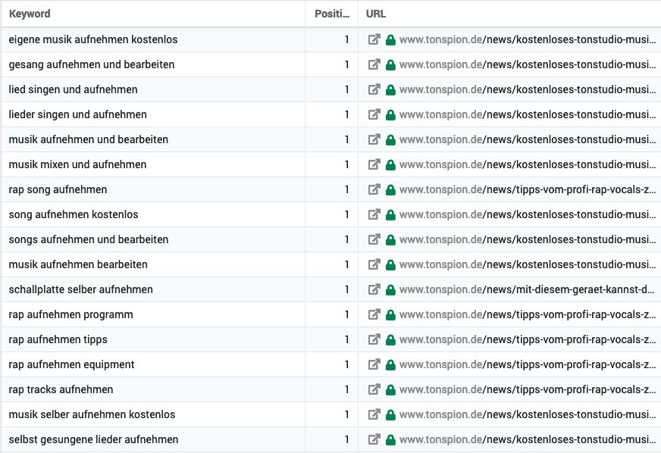Click green lock icon in 'eigene musik aufnehmen kostenlos' row
The width and height of the screenshot is (661, 453).
coord(391,40)
